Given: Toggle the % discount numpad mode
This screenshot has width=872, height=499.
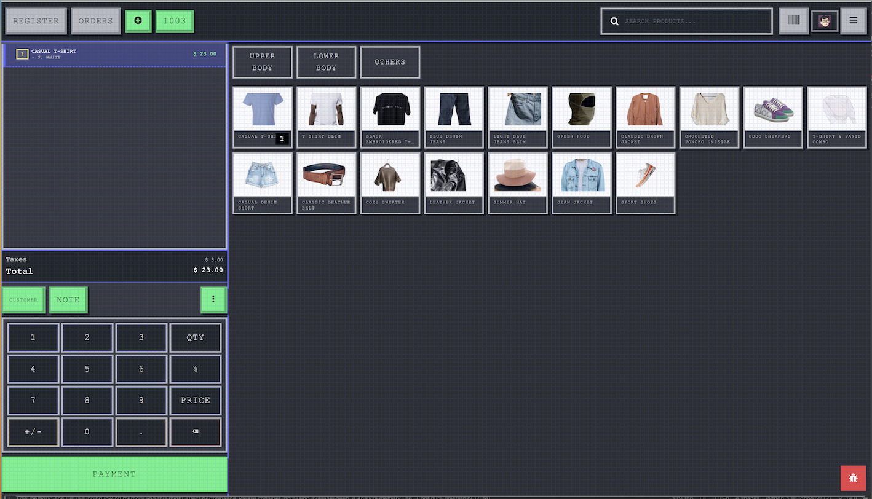Looking at the screenshot, I should [195, 369].
